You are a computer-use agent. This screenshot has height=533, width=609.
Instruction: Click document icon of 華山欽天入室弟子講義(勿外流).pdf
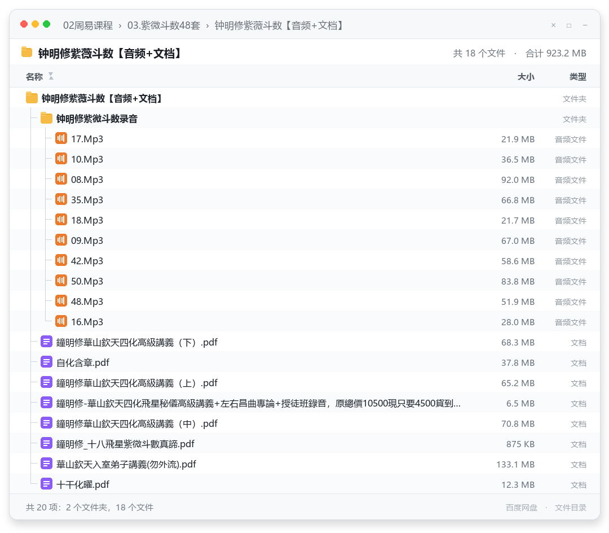[x=46, y=464]
